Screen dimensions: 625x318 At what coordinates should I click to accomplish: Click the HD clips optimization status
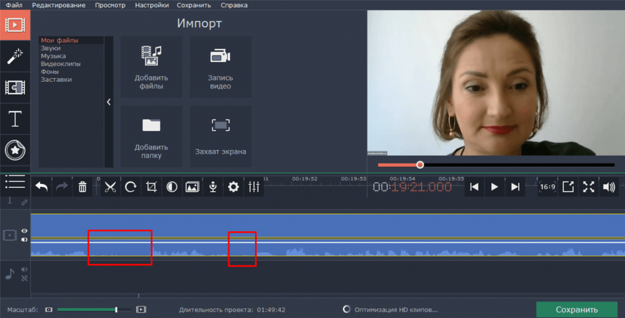click(390, 309)
